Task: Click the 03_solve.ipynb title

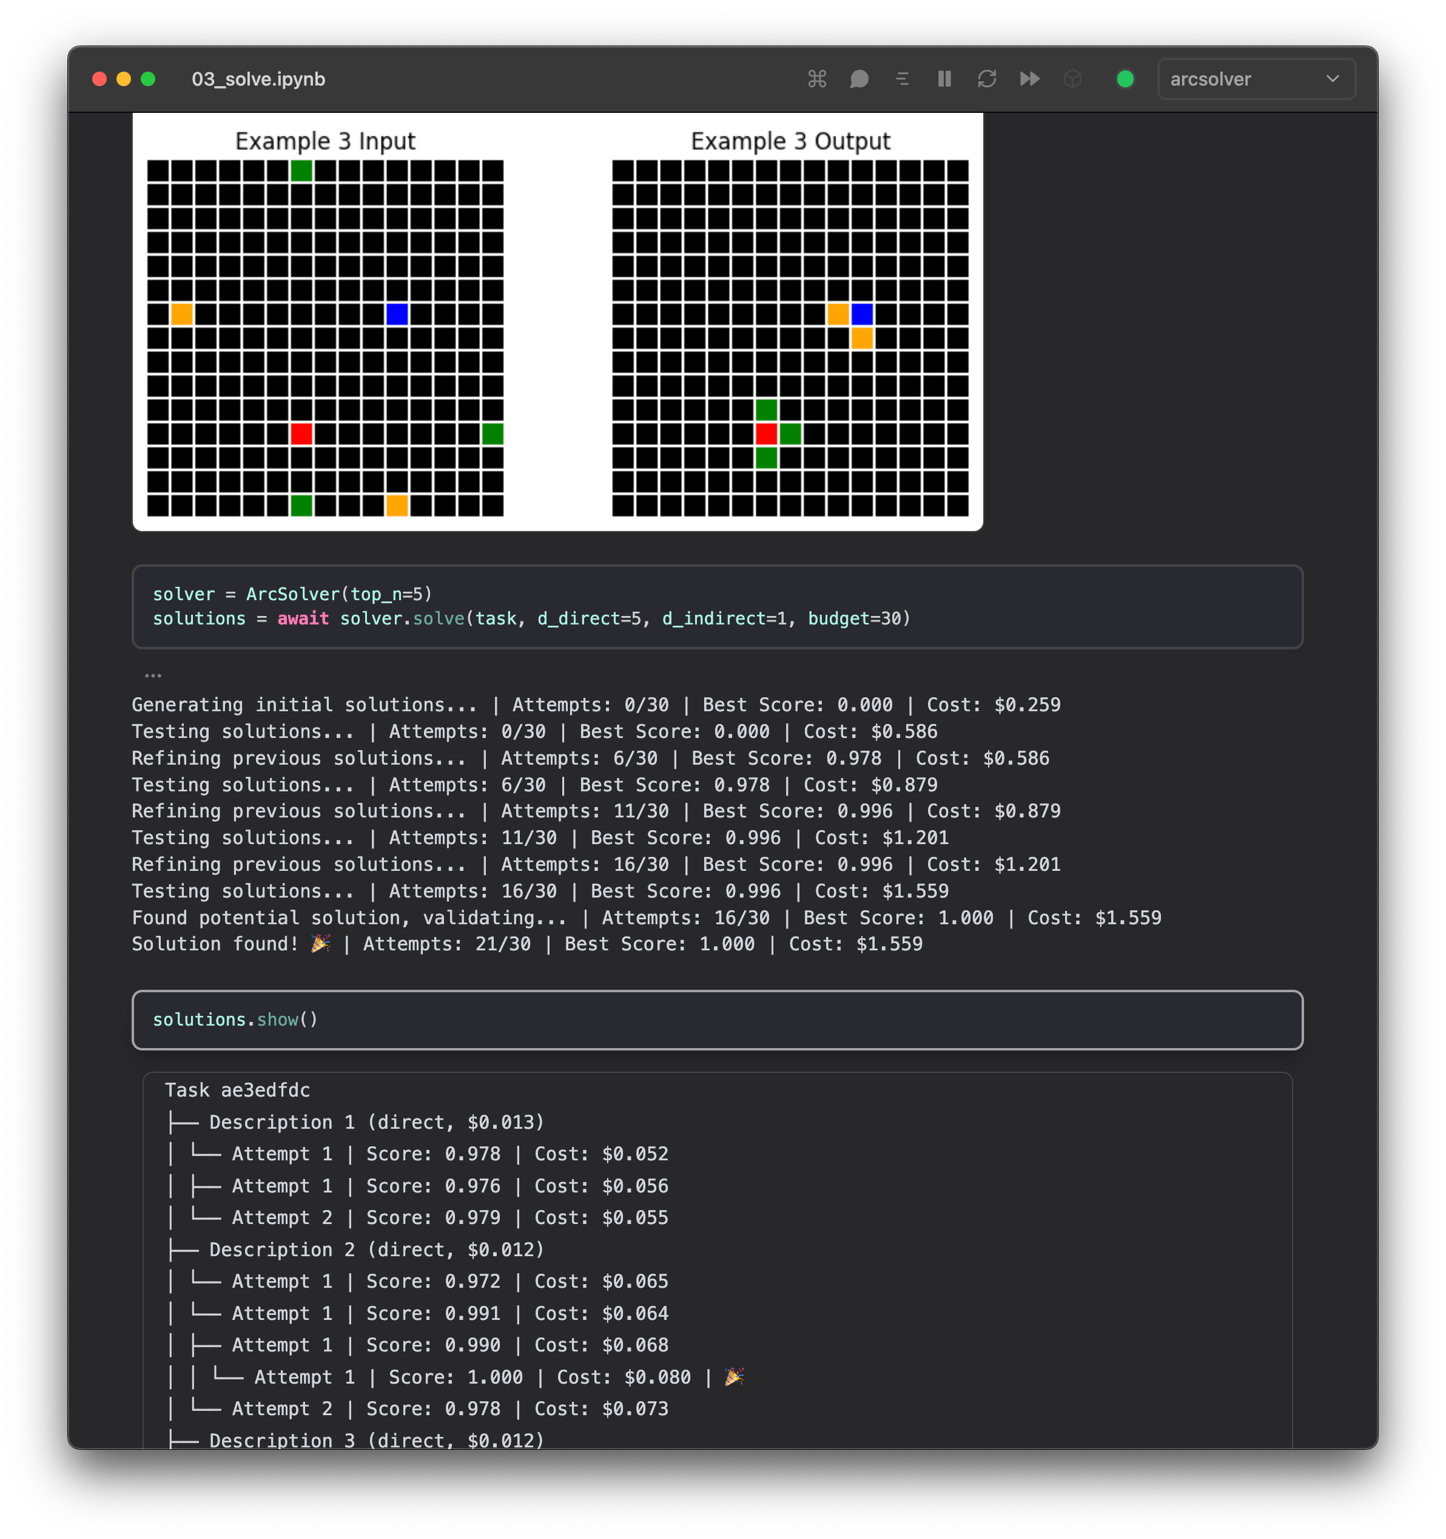Action: [x=258, y=79]
